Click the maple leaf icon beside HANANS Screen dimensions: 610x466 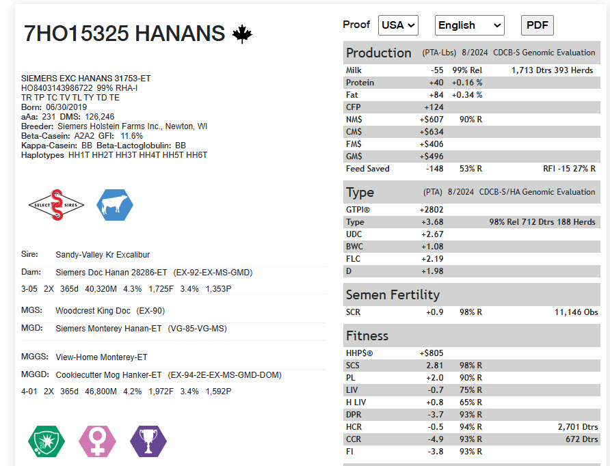tap(242, 33)
